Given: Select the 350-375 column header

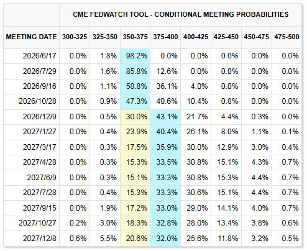Looking at the screenshot, I should click(135, 37).
